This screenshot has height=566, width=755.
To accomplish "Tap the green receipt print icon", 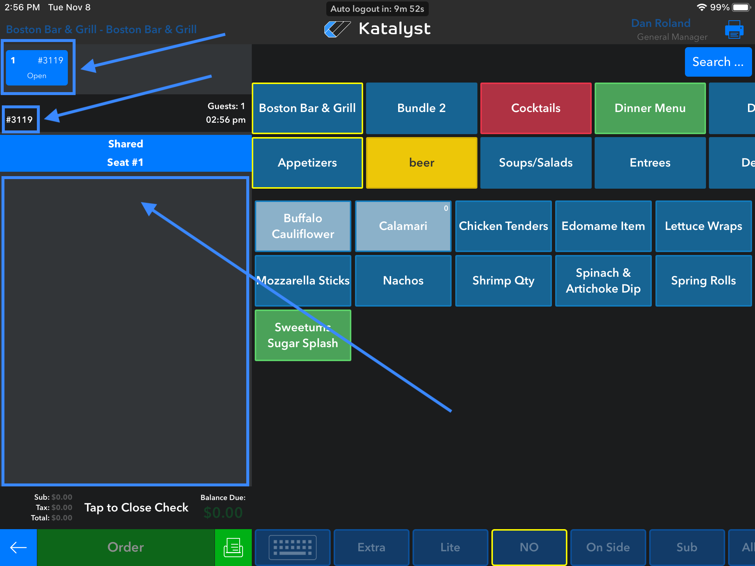I will click(x=233, y=547).
